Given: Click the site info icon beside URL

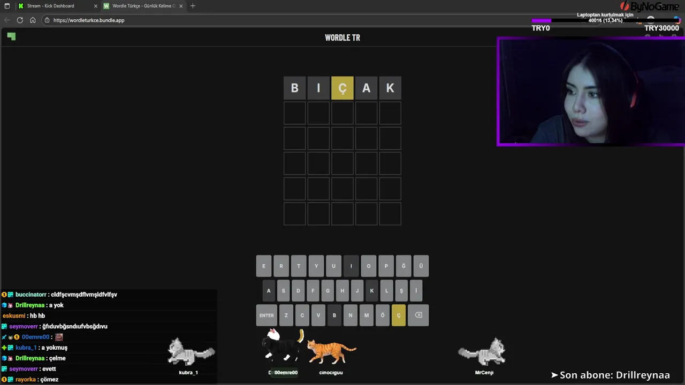Looking at the screenshot, I should coord(47,20).
